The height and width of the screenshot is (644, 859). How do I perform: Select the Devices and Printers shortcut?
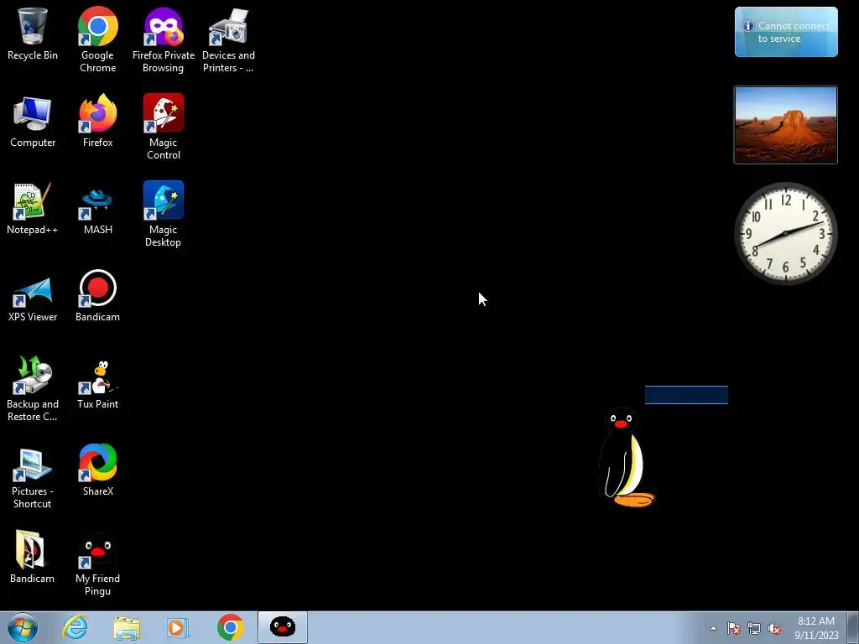tap(228, 39)
